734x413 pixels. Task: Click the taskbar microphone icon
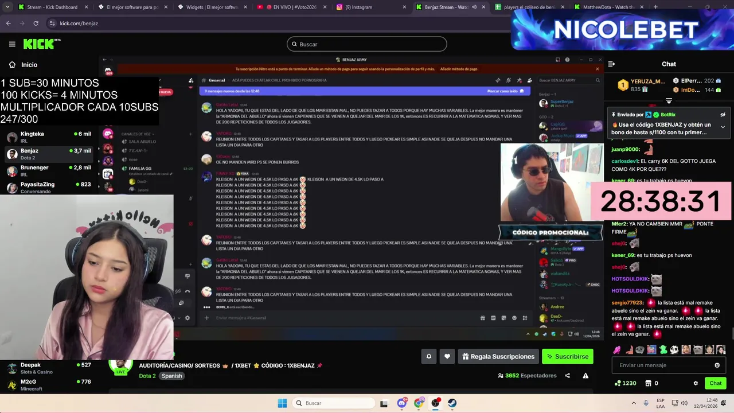point(646,403)
